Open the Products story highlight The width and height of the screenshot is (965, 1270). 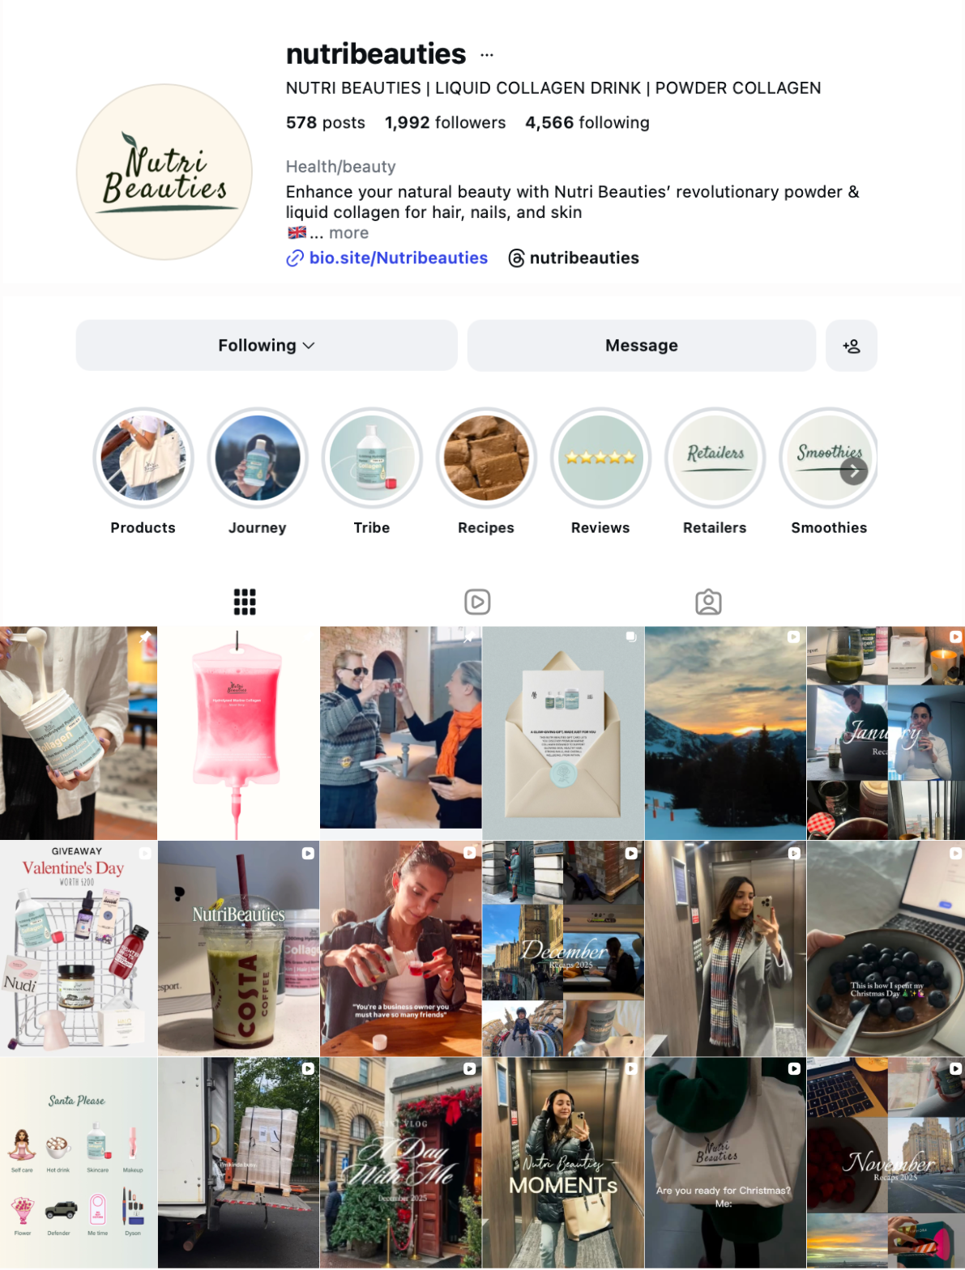point(143,458)
